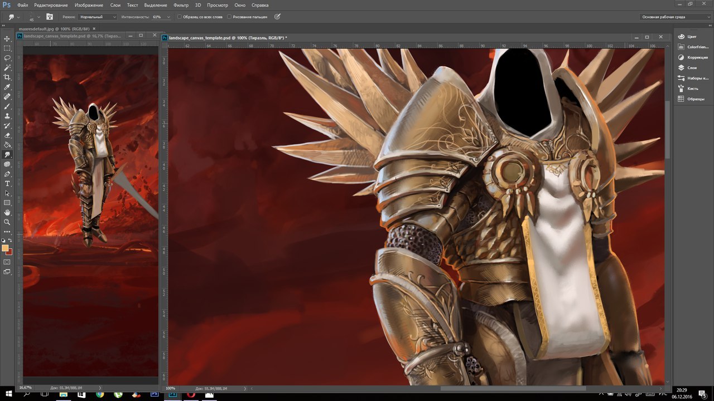Select the Magic Wand tool
The image size is (714, 401).
point(7,67)
